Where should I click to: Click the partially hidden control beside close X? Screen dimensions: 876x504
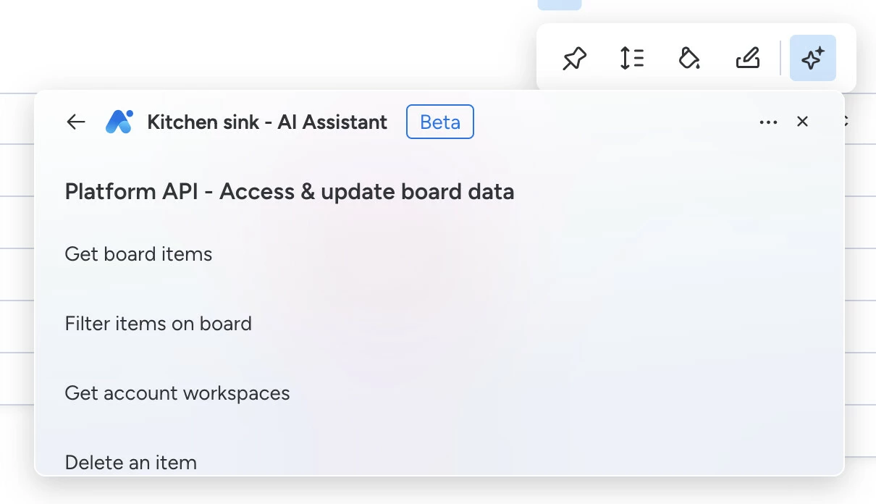[x=845, y=122]
